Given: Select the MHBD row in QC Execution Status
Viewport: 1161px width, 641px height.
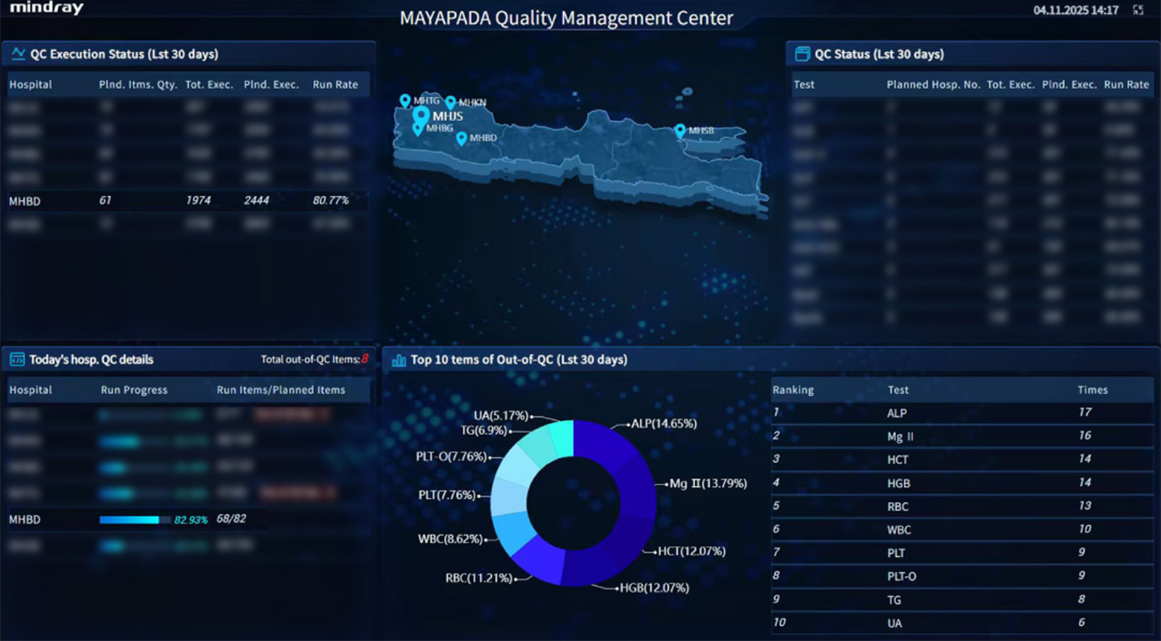Looking at the screenshot, I should pyautogui.click(x=187, y=201).
